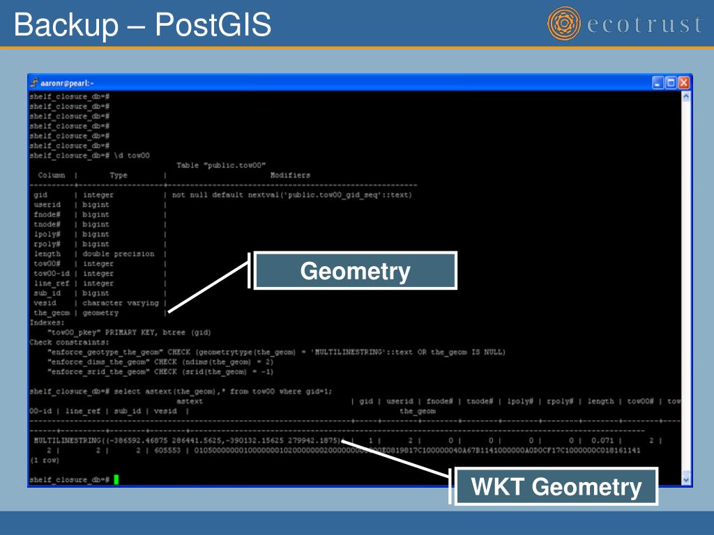The height and width of the screenshot is (535, 714).
Task: Click the 'Modifiers' column header
Action: click(x=290, y=175)
